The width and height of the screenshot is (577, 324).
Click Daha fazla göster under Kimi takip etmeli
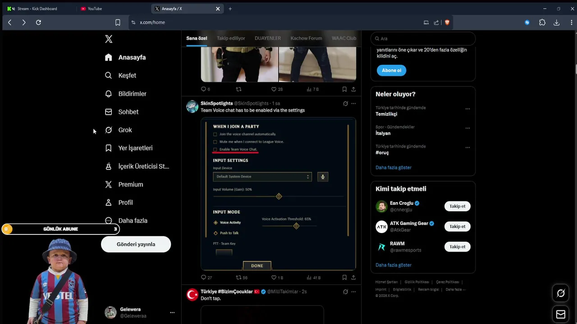point(394,265)
